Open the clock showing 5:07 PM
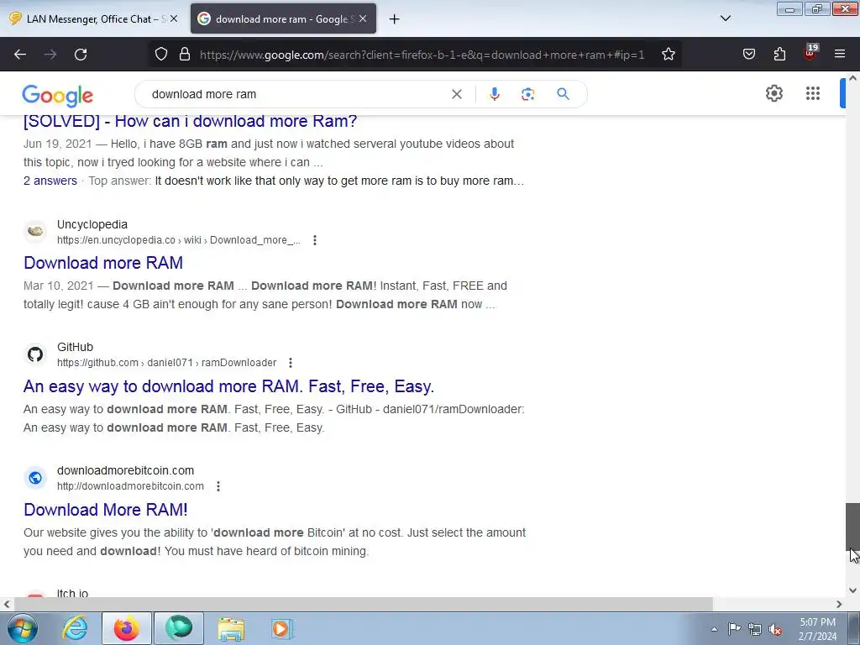The width and height of the screenshot is (860, 645). coord(817,629)
